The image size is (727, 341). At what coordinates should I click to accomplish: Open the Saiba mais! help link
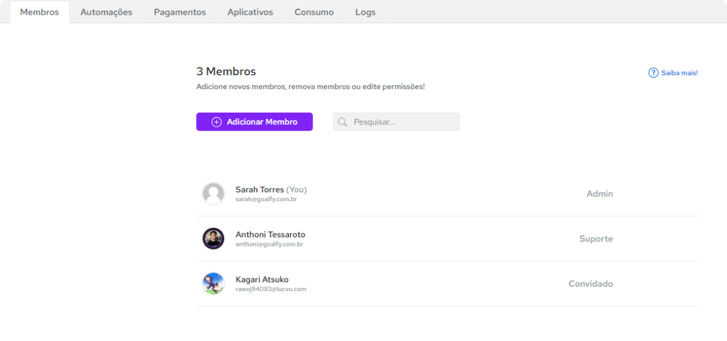673,73
